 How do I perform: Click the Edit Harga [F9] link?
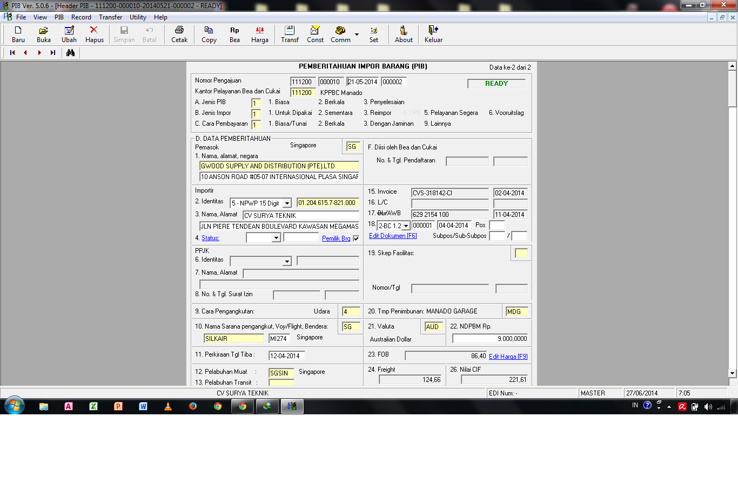(x=508, y=357)
